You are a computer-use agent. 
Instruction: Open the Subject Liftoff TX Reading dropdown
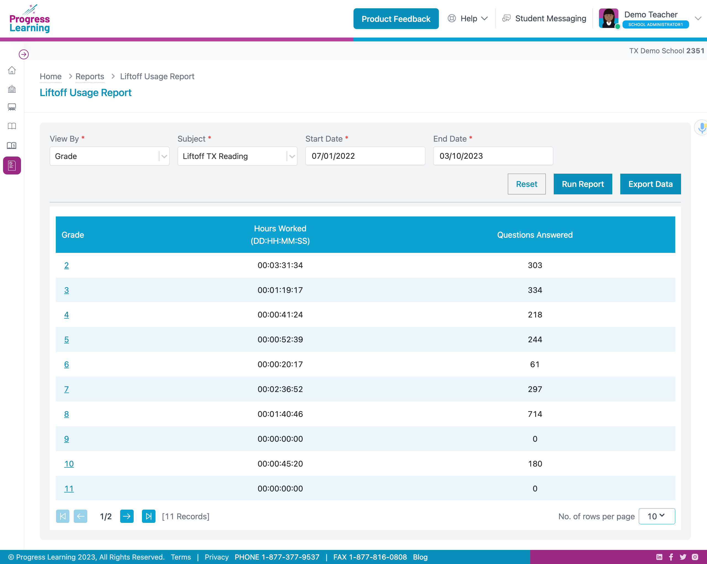click(x=238, y=156)
